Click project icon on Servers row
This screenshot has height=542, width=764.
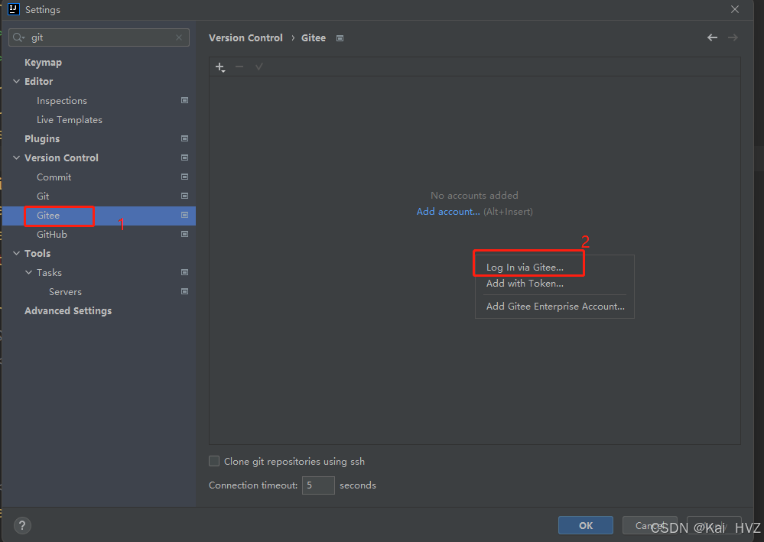[x=184, y=292]
